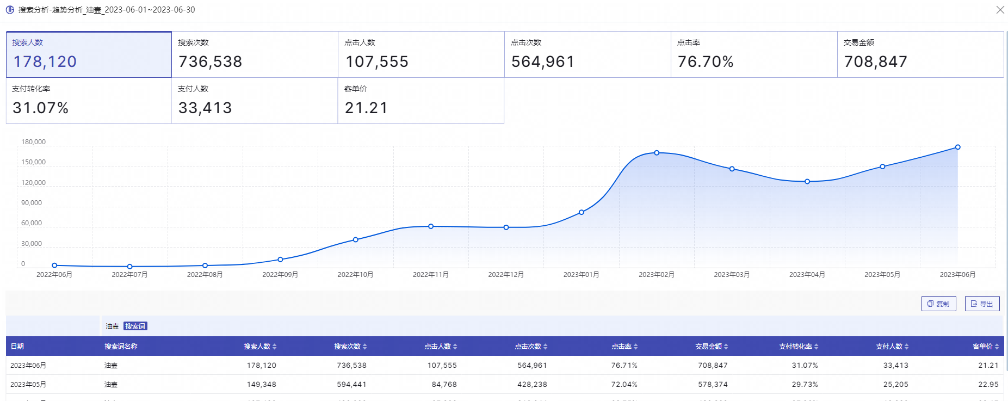Switch chart to 点击人数 metric
The width and height of the screenshot is (1008, 401).
click(421, 54)
